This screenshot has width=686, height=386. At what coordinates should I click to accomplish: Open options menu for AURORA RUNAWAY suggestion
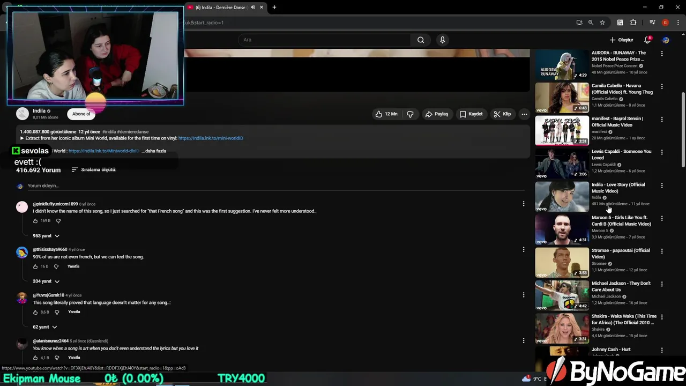(x=662, y=54)
